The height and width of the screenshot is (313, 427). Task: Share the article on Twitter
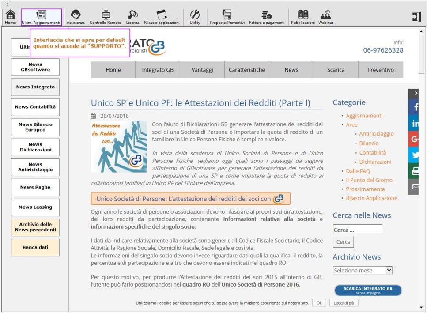(413, 155)
